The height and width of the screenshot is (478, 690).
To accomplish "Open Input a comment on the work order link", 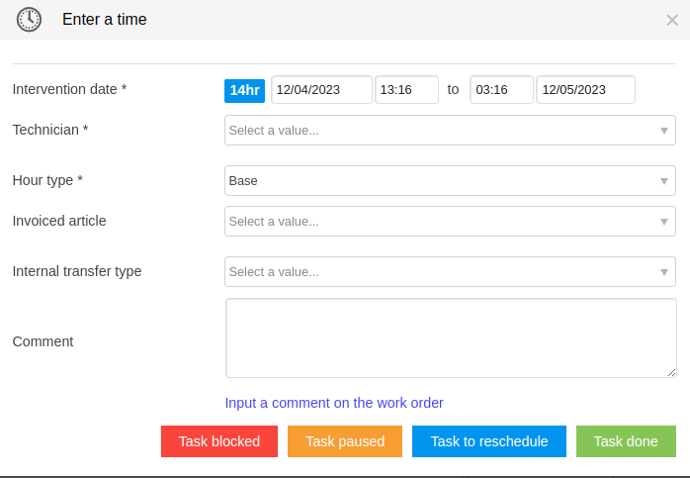I will [x=334, y=403].
